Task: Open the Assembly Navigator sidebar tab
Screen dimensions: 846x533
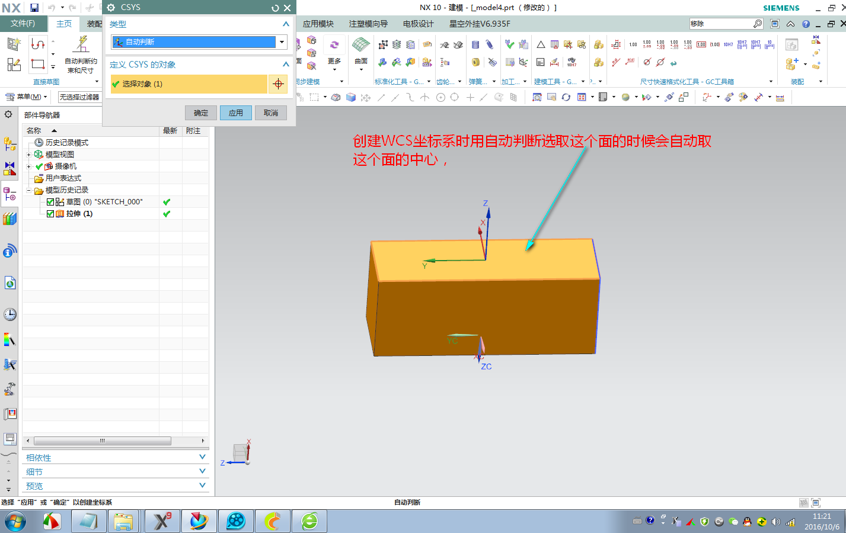Action: [x=9, y=144]
